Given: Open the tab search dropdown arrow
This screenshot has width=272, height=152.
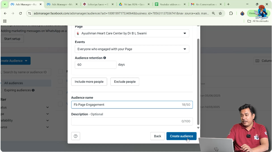Looking at the screenshot, I should pyautogui.click(x=5, y=4).
